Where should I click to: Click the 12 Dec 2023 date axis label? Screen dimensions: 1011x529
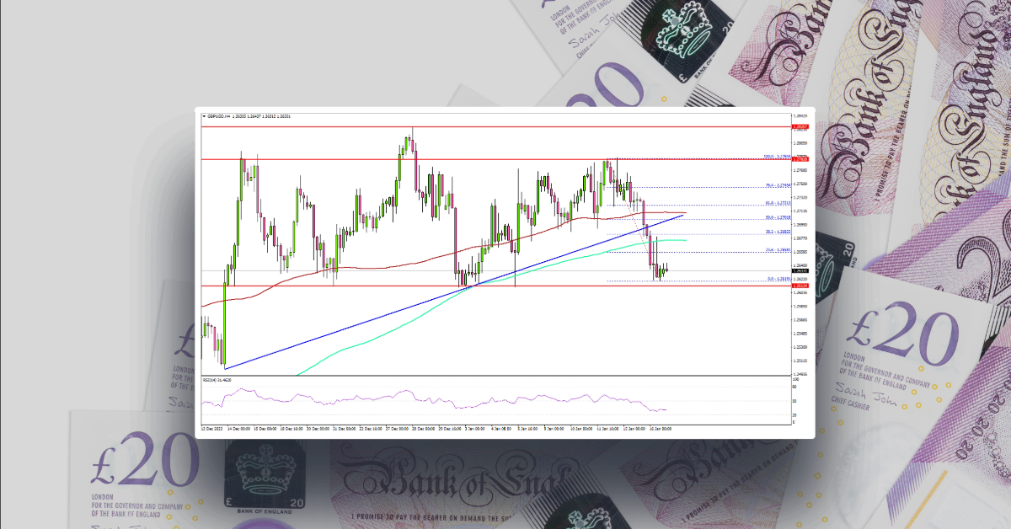coord(209,428)
